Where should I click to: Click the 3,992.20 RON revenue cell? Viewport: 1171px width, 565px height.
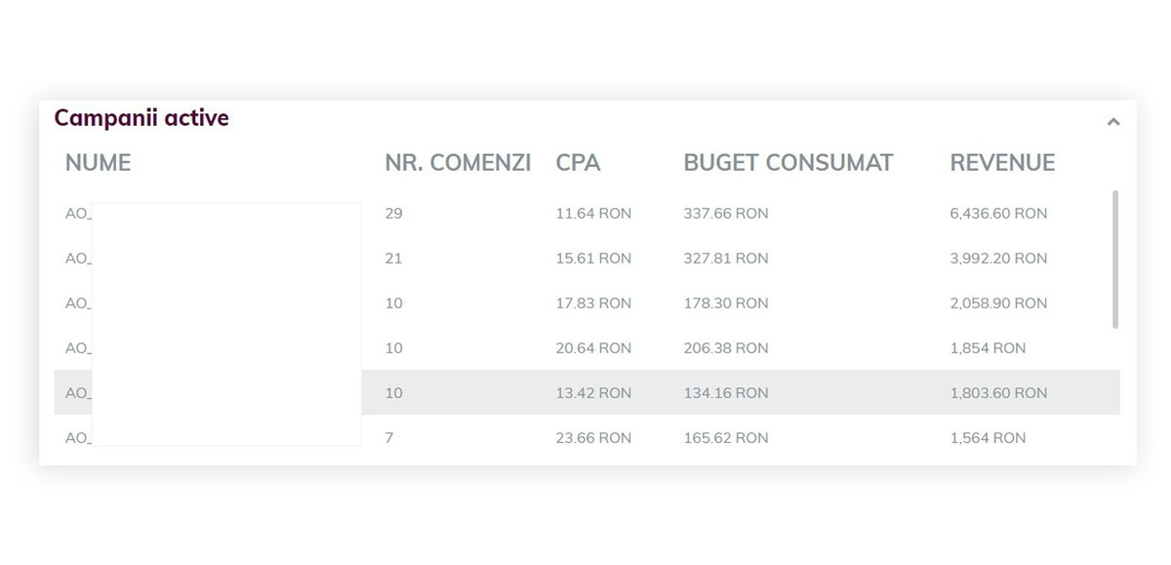tap(998, 259)
